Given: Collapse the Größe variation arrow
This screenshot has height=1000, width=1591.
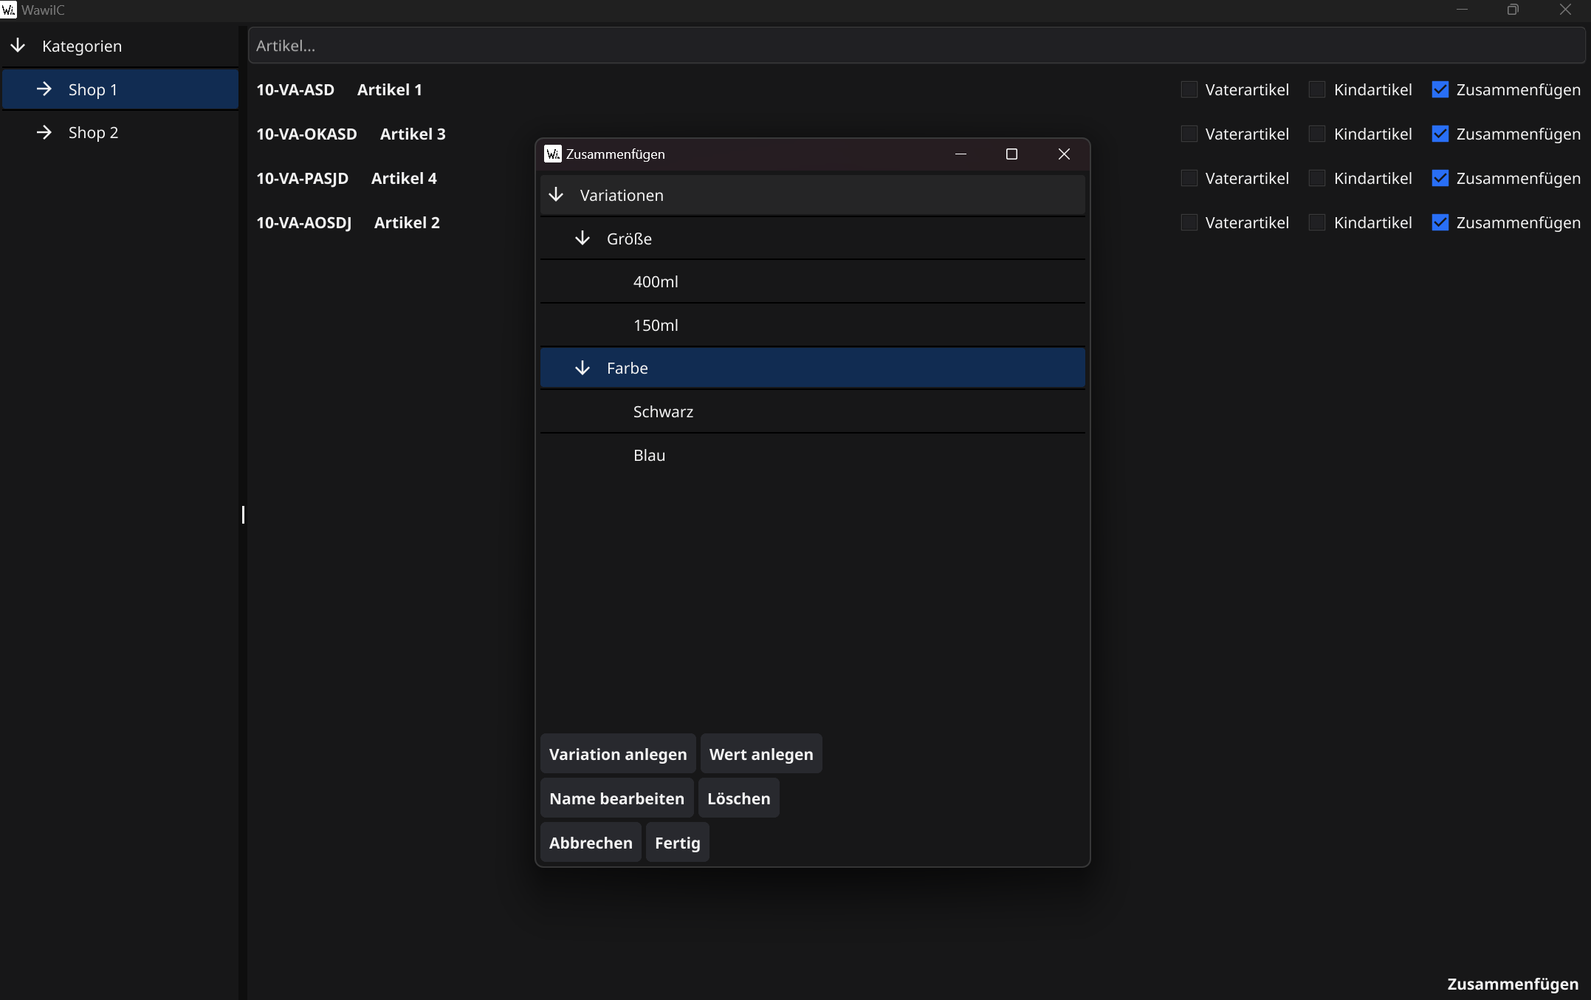Looking at the screenshot, I should pos(583,239).
